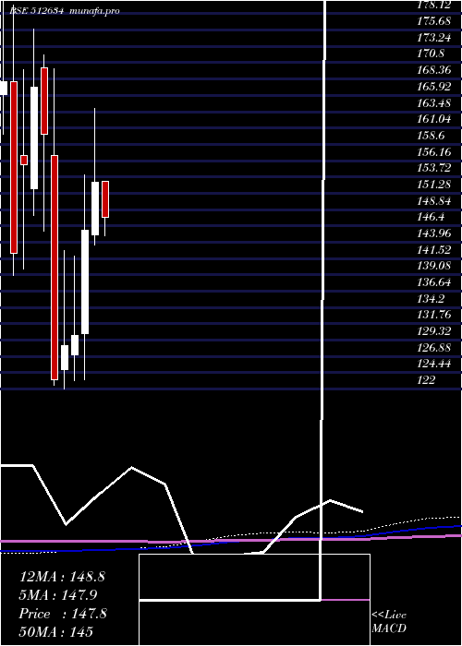Click the 178.12 price axis label
Screen dimensions: 462x646
433,5
